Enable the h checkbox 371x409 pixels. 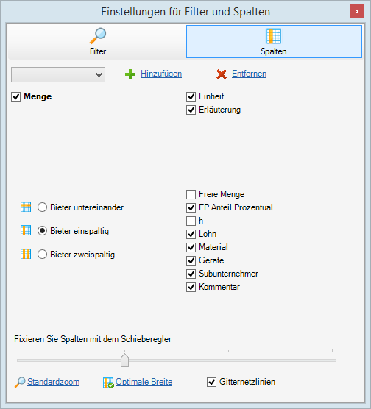coord(191,221)
